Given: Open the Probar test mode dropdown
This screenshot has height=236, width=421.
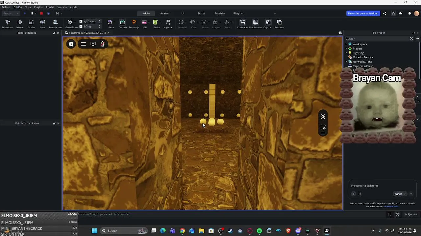Looking at the screenshot, I should tap(11, 13).
